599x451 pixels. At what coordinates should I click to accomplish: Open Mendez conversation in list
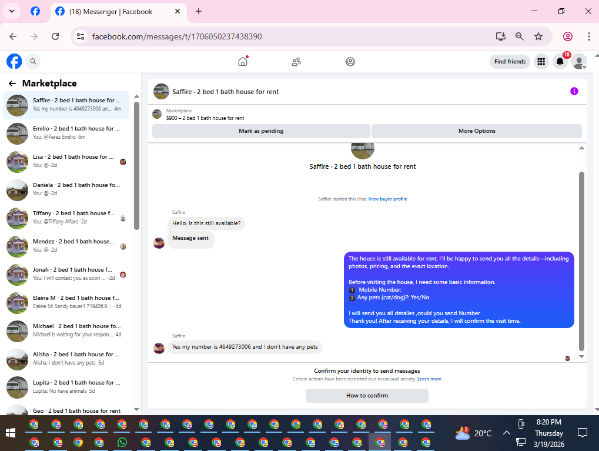tap(66, 246)
